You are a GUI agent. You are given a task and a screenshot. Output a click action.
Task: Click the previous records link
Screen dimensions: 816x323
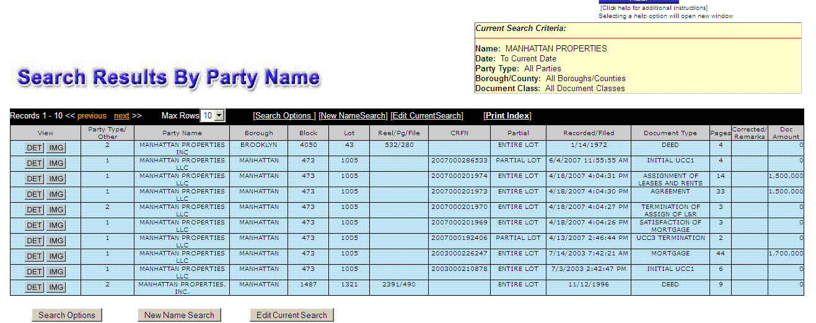click(x=92, y=116)
